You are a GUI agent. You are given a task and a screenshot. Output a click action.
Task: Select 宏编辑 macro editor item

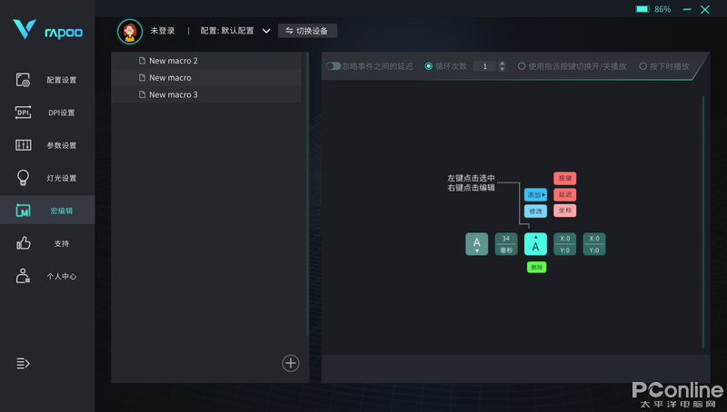(47, 211)
